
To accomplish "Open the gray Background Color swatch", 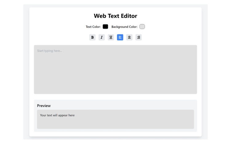I will pyautogui.click(x=142, y=27).
